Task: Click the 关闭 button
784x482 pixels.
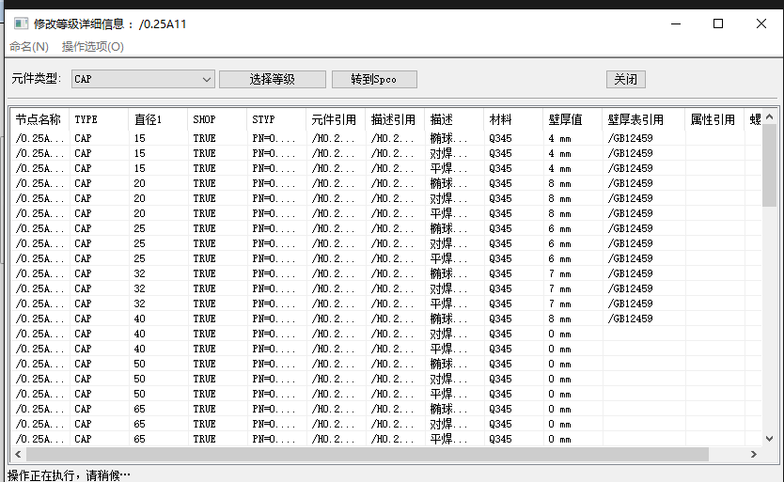Action: [625, 80]
